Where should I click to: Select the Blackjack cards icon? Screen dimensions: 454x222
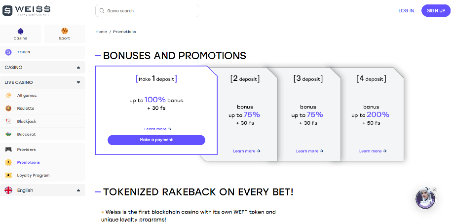tap(8, 121)
